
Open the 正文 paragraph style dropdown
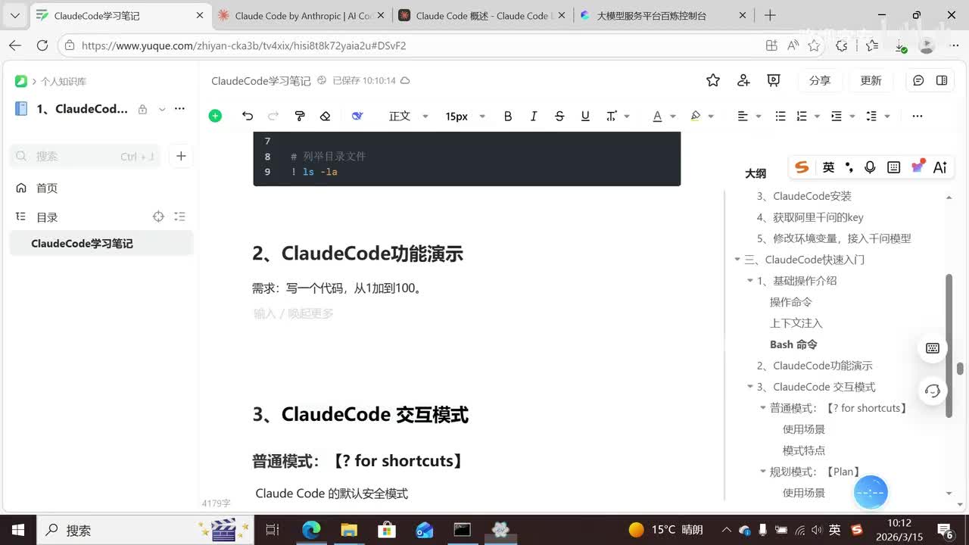click(408, 116)
